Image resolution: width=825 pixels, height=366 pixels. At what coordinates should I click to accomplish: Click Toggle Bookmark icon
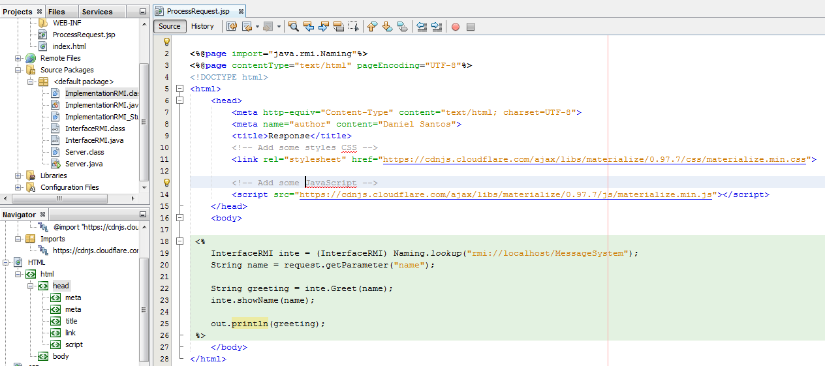[403, 27]
